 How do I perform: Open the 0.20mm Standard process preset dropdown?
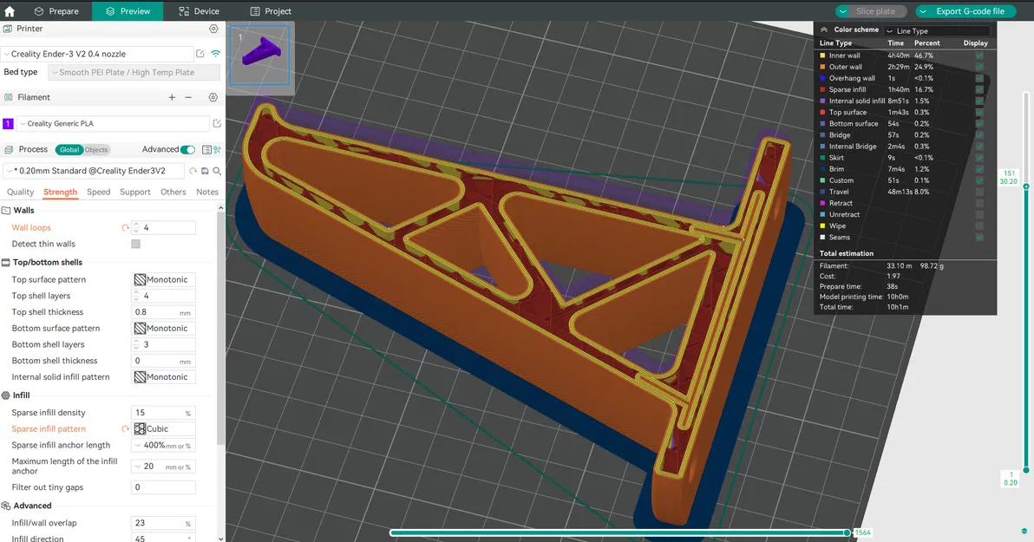tap(94, 171)
